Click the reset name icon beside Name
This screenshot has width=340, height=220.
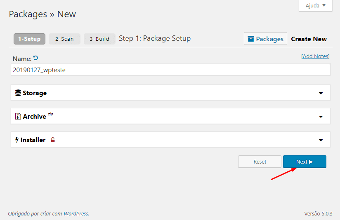[x=35, y=58]
